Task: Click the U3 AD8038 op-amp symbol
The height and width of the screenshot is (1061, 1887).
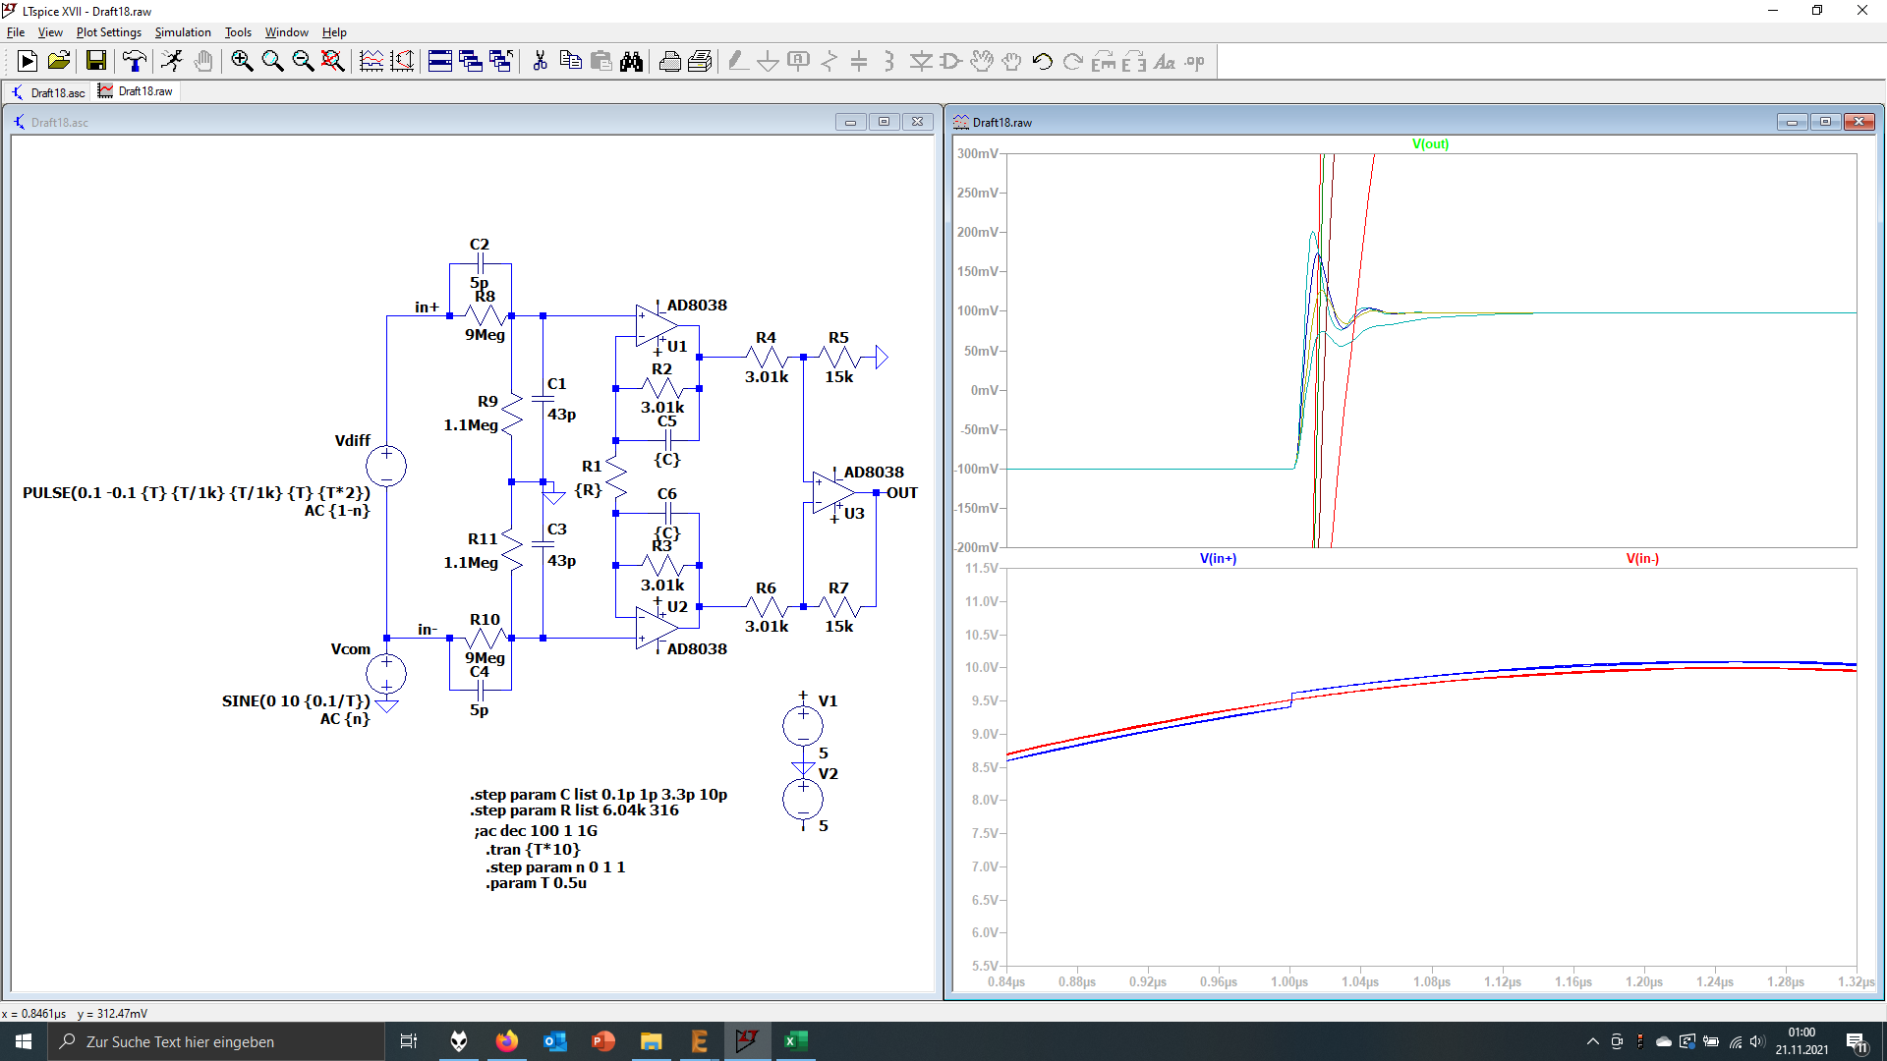Action: coord(832,492)
